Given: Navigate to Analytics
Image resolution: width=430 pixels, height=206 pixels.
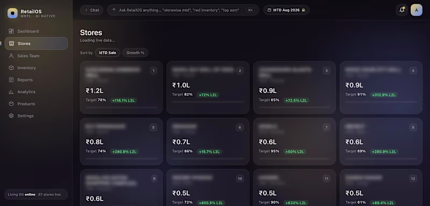Looking at the screenshot, I should (x=36, y=92).
